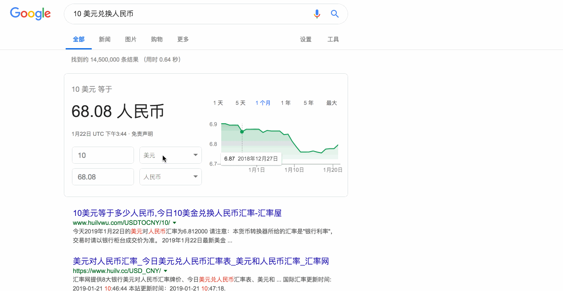Open result 10美元等于多少人民币 汇率屋
Viewport: 563px width, 291px height.
click(x=177, y=213)
